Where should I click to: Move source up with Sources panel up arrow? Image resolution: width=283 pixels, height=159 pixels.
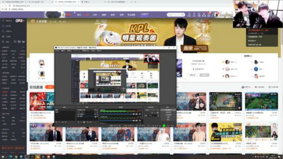pos(88,122)
